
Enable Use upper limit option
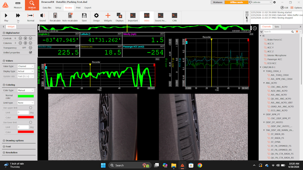tap(30, 108)
